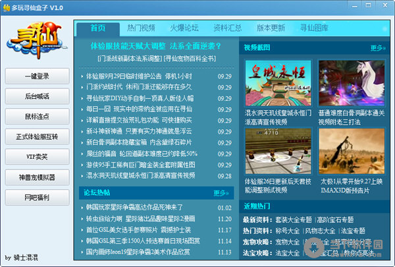Open the 套装大全专题 link
Image resolution: width=395 pixels, height=267 pixels.
(294, 220)
